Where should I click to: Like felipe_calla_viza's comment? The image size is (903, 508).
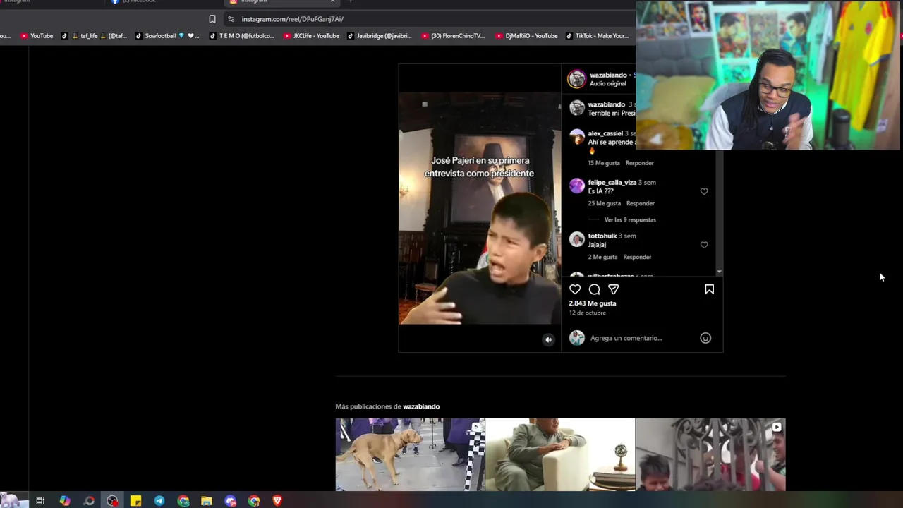(704, 191)
